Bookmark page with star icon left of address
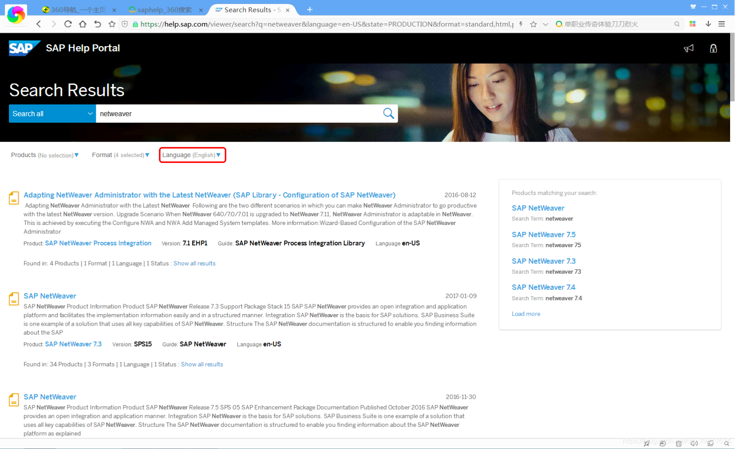735x449 pixels. point(112,24)
